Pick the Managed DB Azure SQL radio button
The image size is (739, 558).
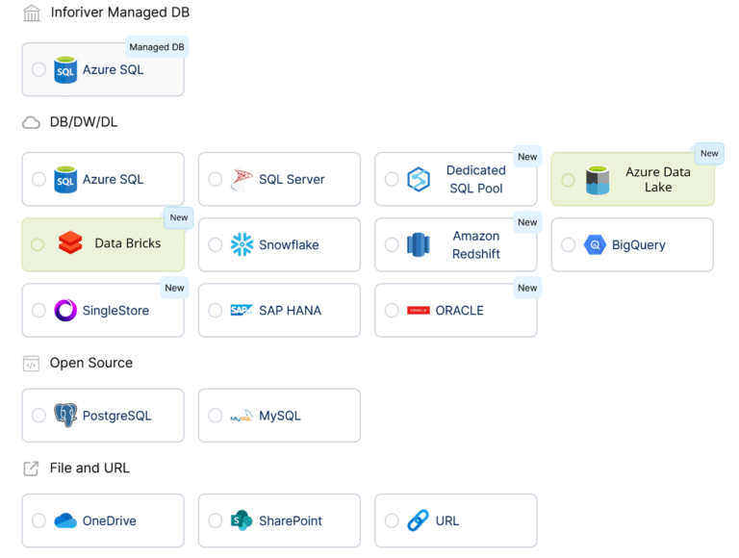coord(38,69)
